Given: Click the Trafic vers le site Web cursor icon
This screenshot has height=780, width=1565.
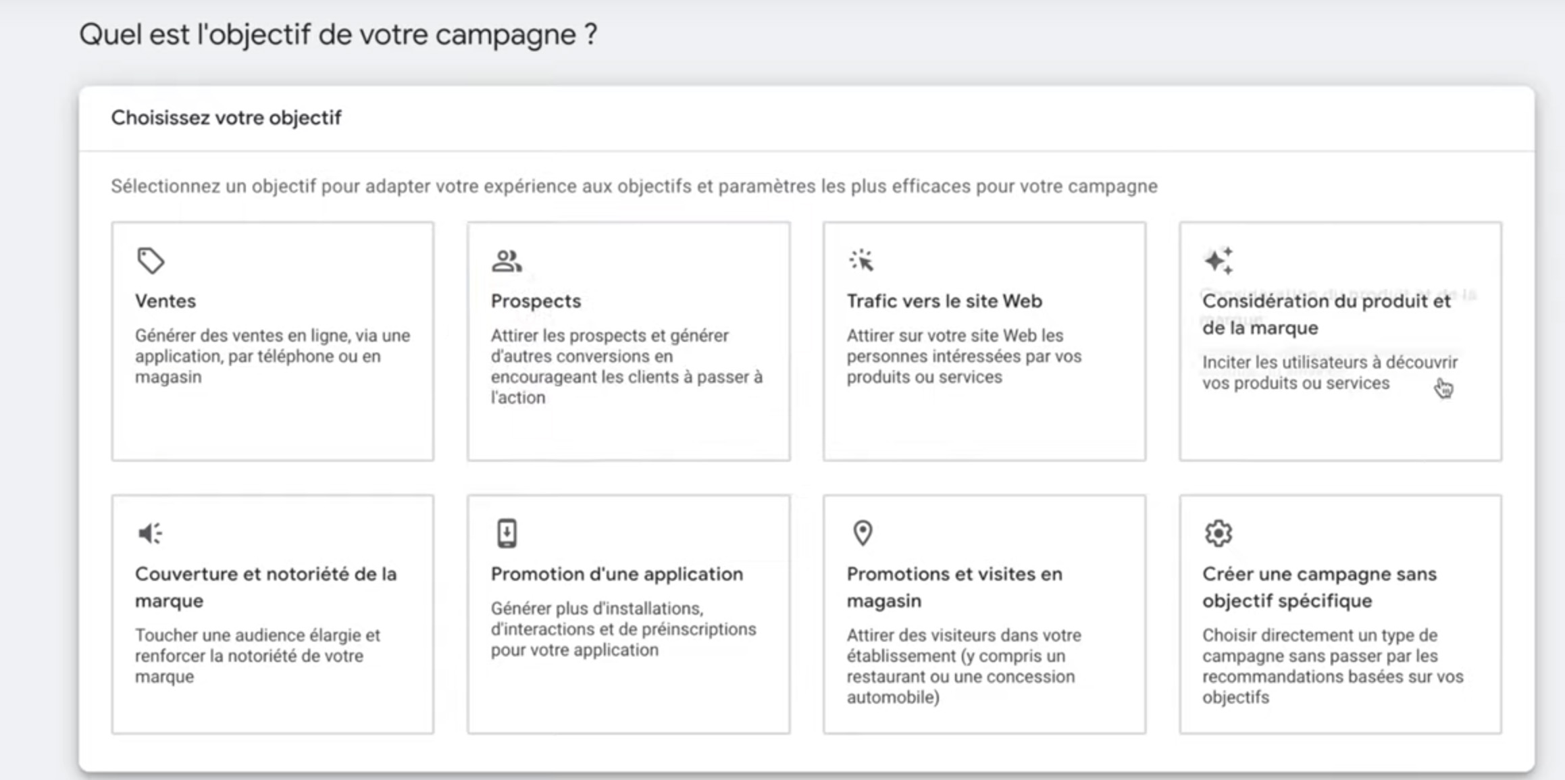Looking at the screenshot, I should pos(862,260).
